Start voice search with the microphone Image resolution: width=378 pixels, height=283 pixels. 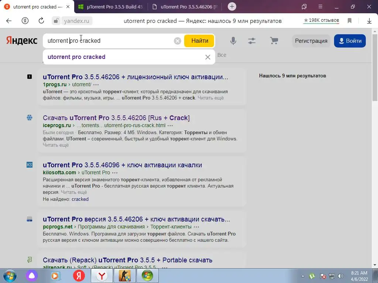pos(233,41)
